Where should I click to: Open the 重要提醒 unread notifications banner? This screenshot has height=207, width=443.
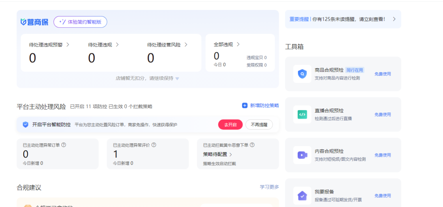(343, 19)
